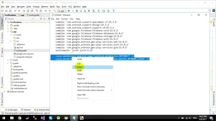Open Skype from the taskbar
The width and height of the screenshot is (216, 121).
pyautogui.click(x=51, y=118)
